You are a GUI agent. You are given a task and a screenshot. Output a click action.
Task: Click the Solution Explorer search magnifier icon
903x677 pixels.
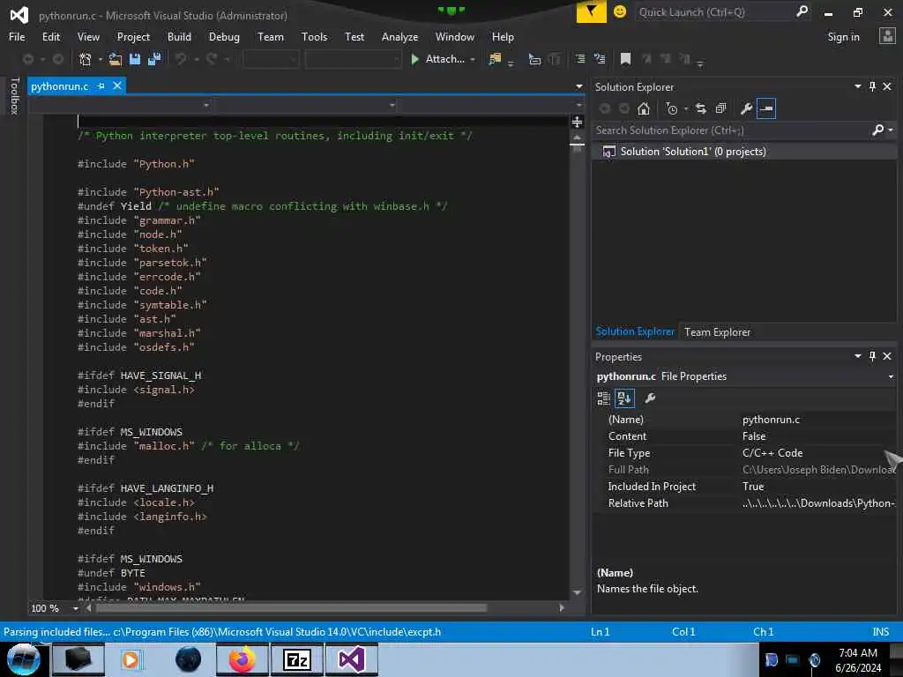(x=877, y=130)
